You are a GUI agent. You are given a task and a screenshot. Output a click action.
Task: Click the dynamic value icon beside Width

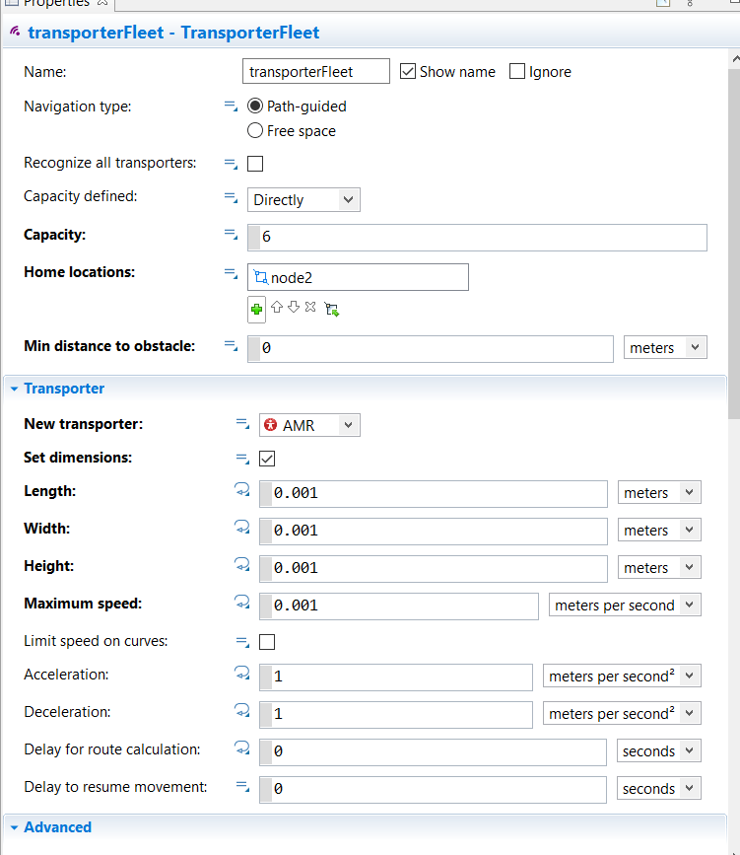pyautogui.click(x=242, y=527)
